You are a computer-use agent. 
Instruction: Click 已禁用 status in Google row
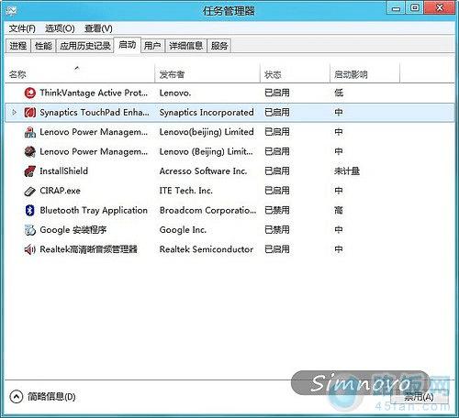coord(277,230)
